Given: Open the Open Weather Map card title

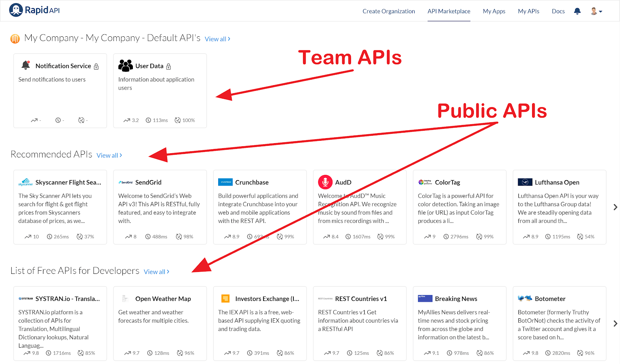Looking at the screenshot, I should pyautogui.click(x=163, y=299).
